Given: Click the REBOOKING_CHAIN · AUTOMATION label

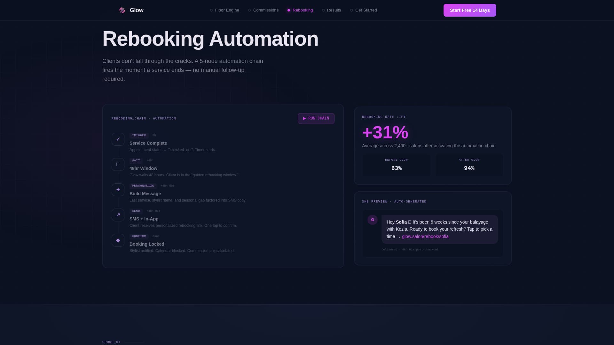Looking at the screenshot, I should click(x=144, y=119).
